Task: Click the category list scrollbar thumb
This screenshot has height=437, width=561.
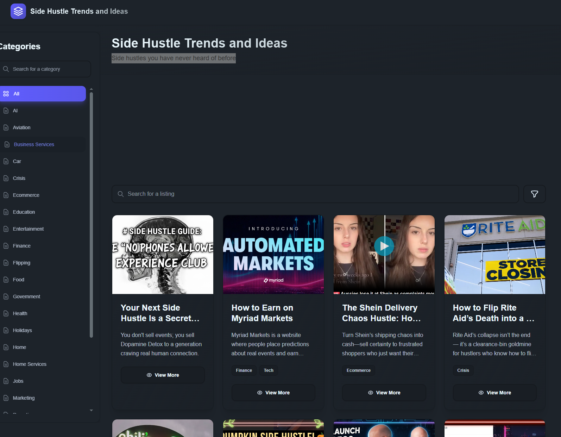Action: point(92,215)
